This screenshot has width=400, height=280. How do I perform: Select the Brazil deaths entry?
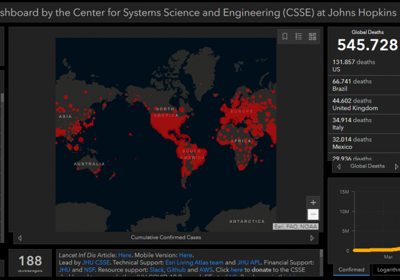click(364, 85)
